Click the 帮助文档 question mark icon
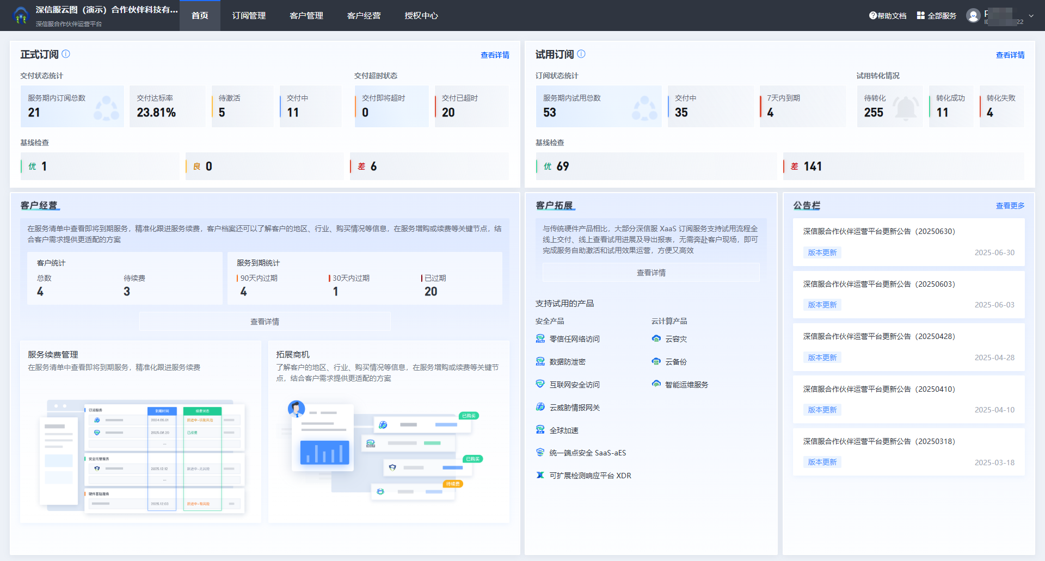 (872, 16)
